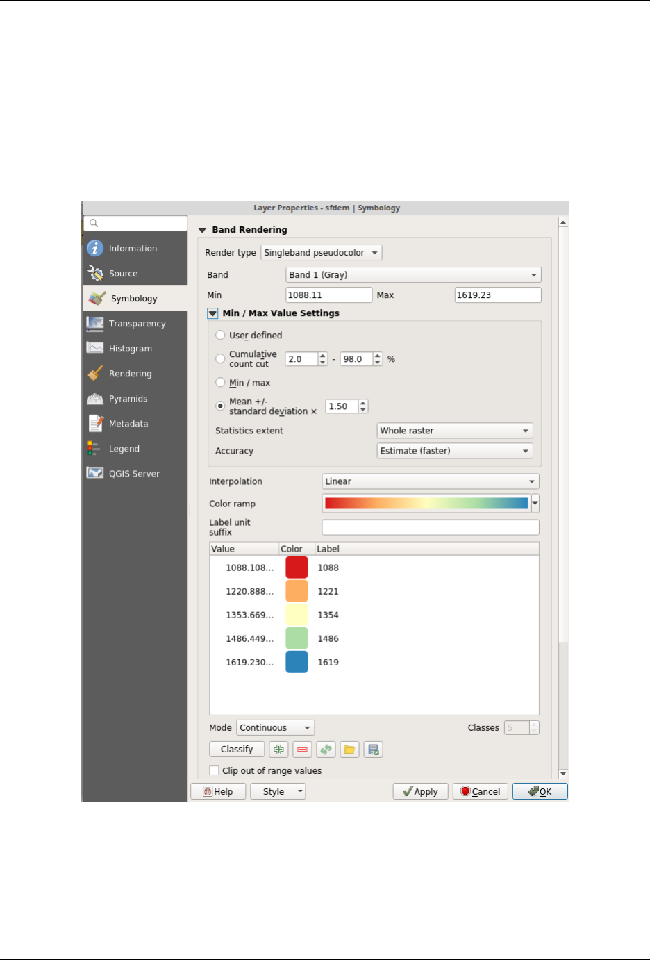650x960 pixels.
Task: Click the Label unit suffix field
Action: 431,527
